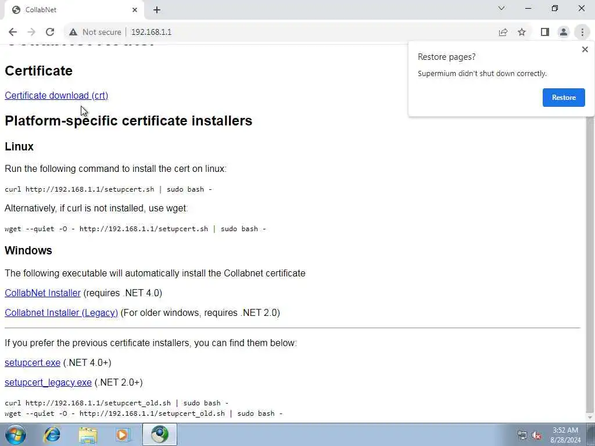Go back to the previous page
Screen dimensions: 595x446
13,33
